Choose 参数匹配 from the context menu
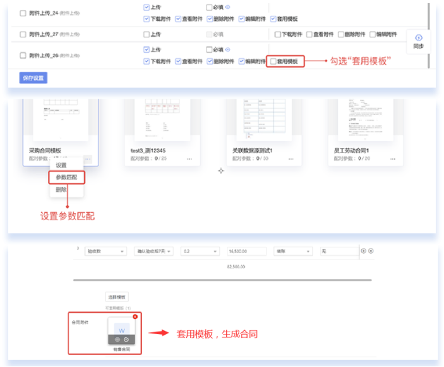The width and height of the screenshot is (444, 367). click(66, 177)
